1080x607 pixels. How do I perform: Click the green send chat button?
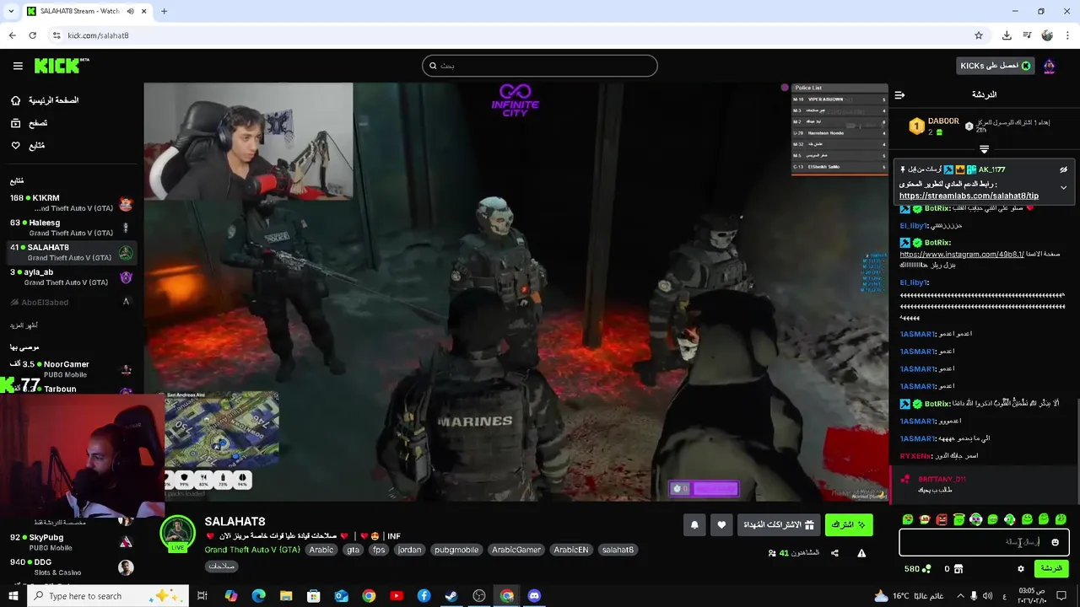pyautogui.click(x=1051, y=569)
